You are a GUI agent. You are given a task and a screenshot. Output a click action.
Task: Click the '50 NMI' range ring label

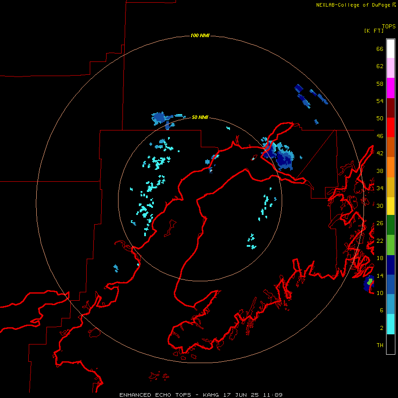tap(200, 117)
